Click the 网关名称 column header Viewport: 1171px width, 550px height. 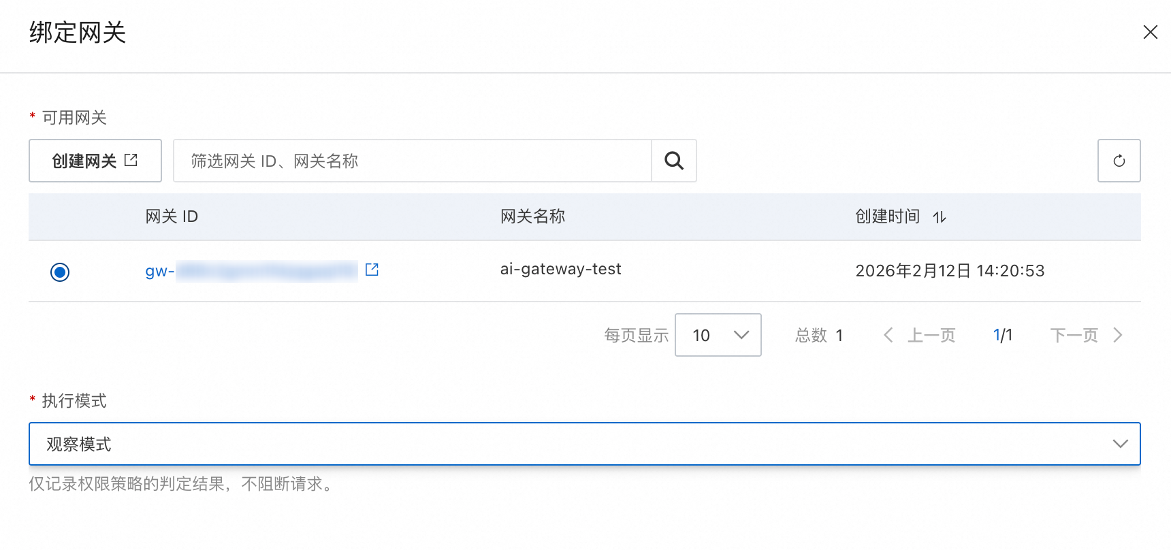click(x=532, y=216)
